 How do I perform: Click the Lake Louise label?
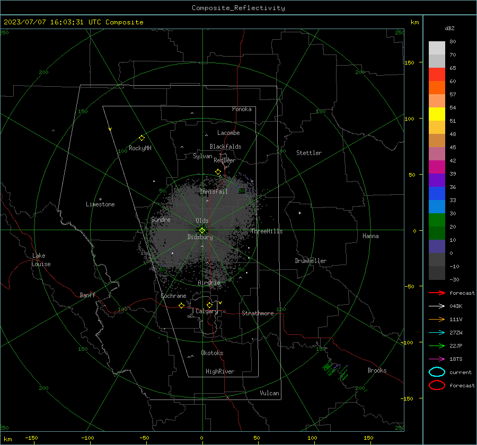point(41,260)
